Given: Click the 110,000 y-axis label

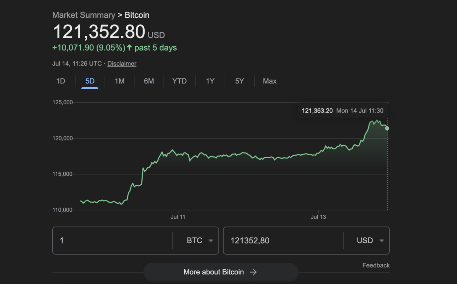Looking at the screenshot, I should pyautogui.click(x=63, y=210).
